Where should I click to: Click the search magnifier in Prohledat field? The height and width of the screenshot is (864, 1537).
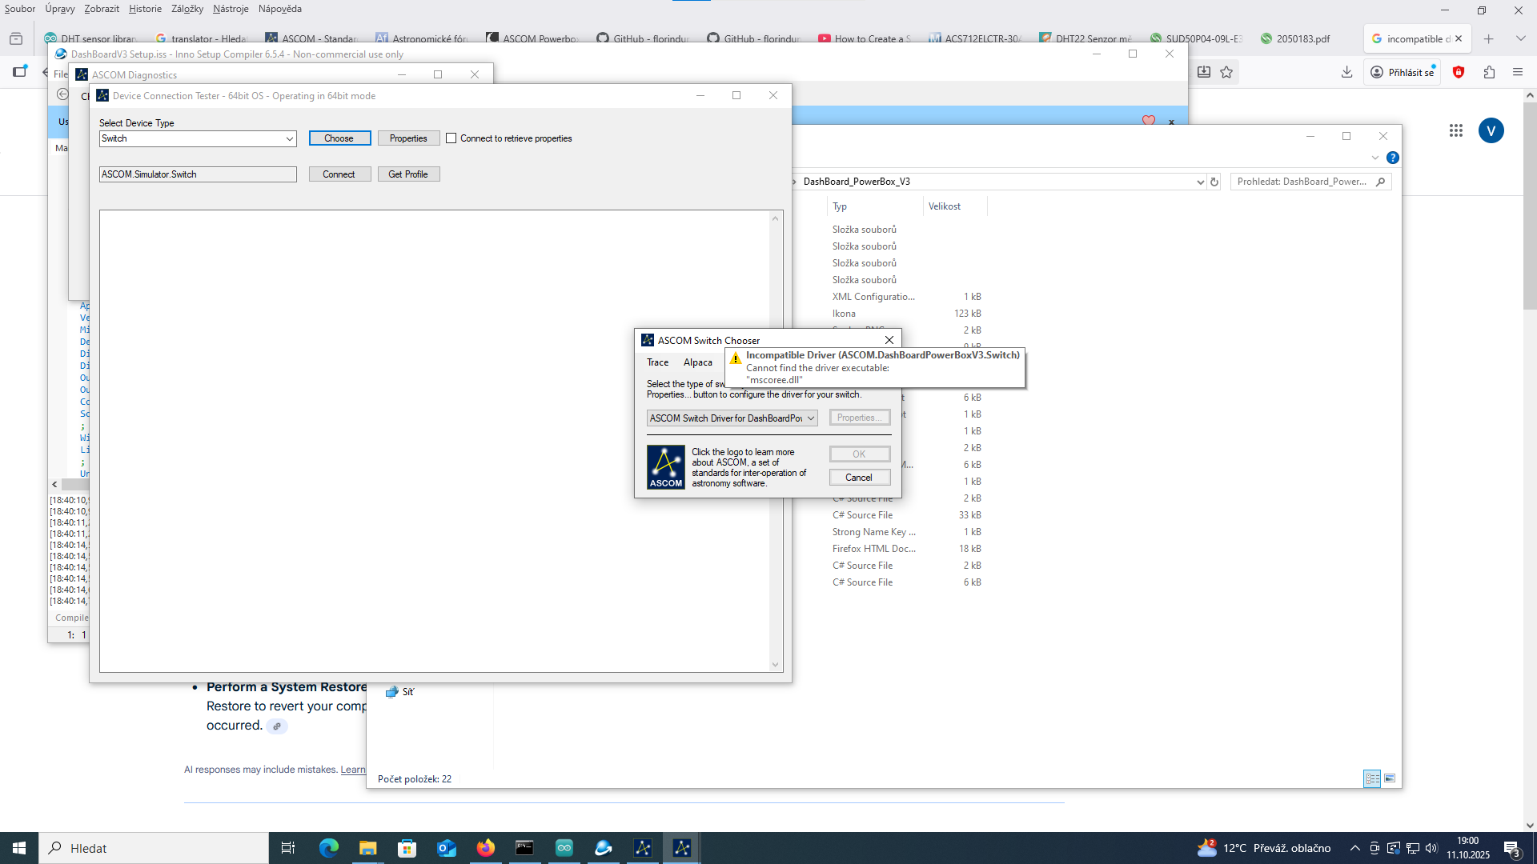pos(1382,182)
